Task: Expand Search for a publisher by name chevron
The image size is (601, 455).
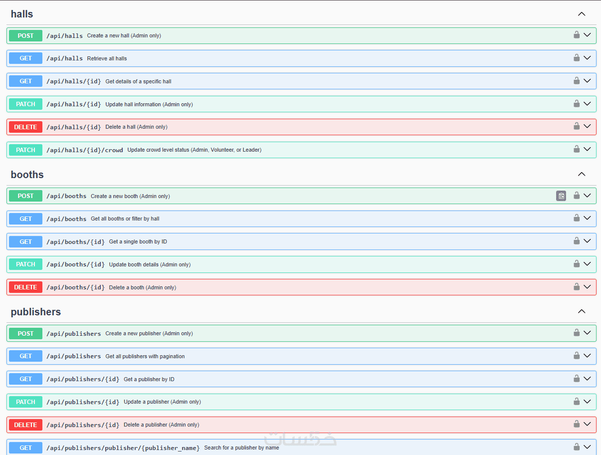Action: click(x=587, y=447)
